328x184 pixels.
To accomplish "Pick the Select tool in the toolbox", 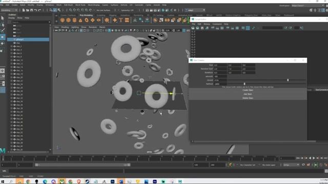I will [3, 18].
